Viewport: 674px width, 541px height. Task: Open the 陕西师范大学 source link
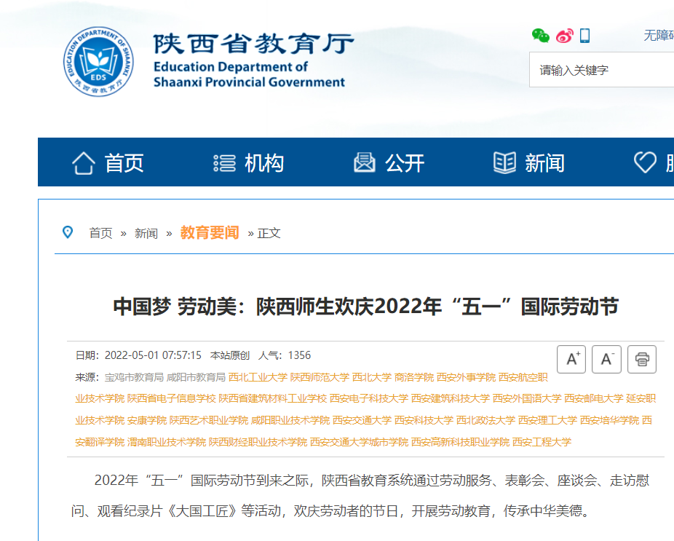pyautogui.click(x=320, y=377)
